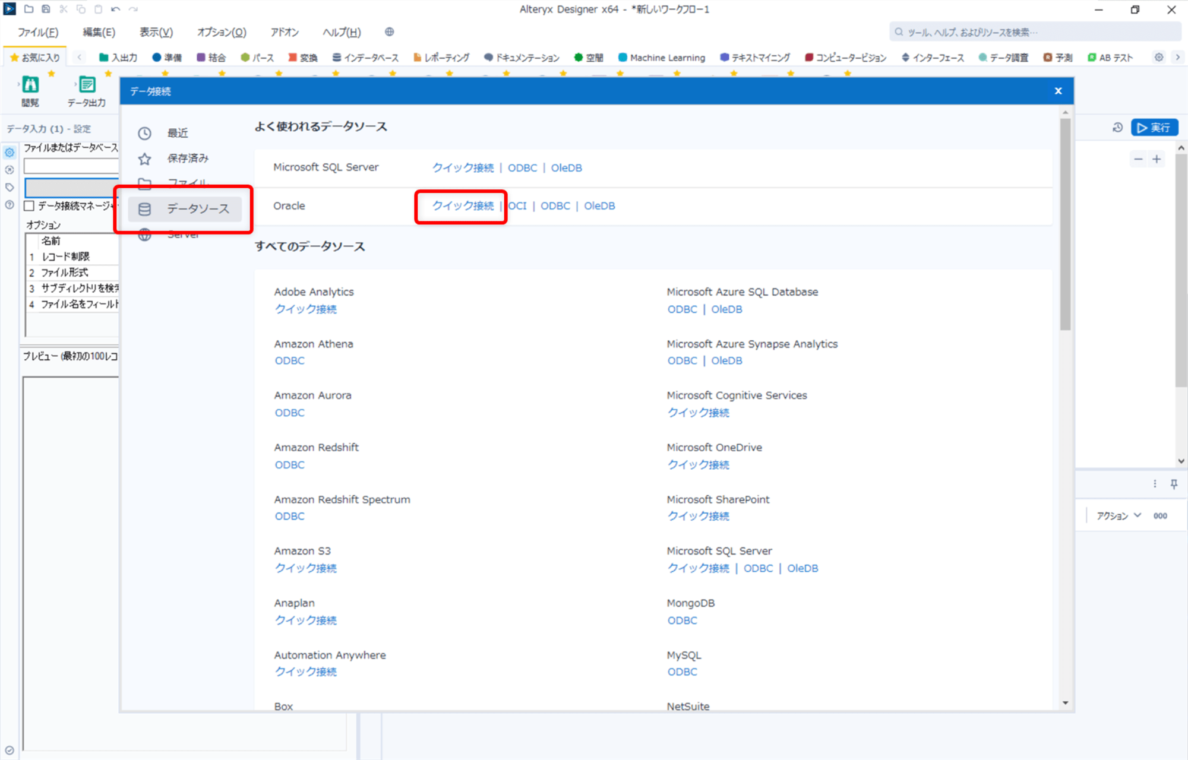This screenshot has width=1188, height=760.
Task: Switch to 入出力 tool palette tab
Action: tap(118, 58)
